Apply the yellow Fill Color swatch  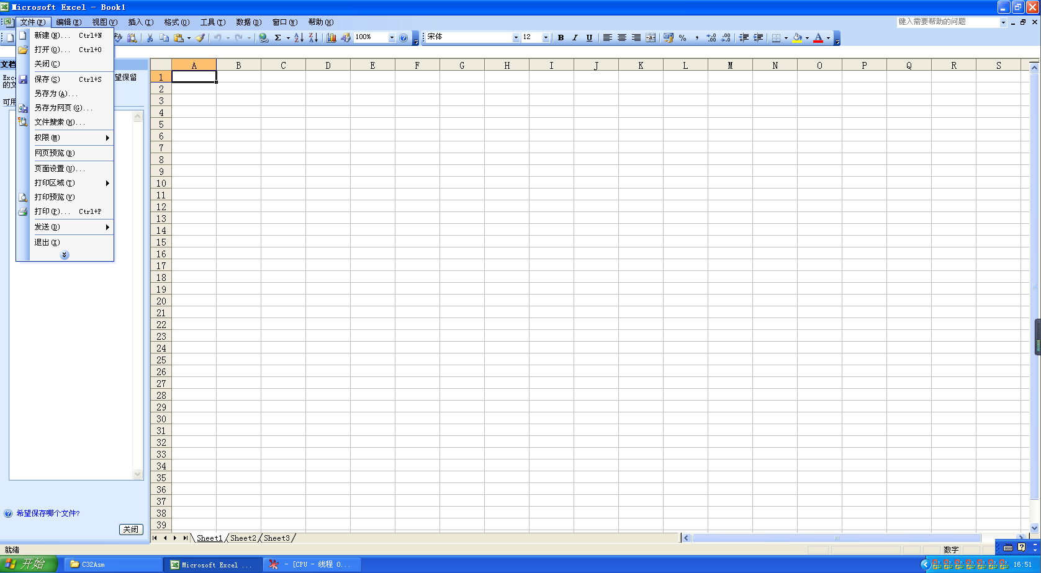click(x=797, y=38)
